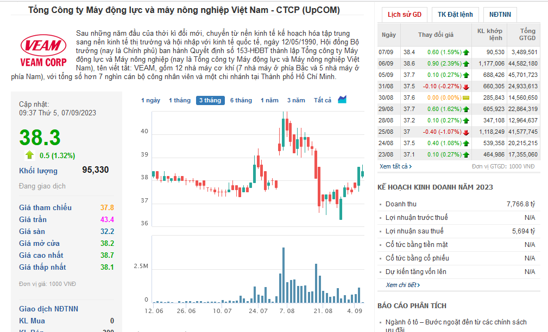
Task: Click tallest volume bar near 7.08
Action: [x=284, y=275]
